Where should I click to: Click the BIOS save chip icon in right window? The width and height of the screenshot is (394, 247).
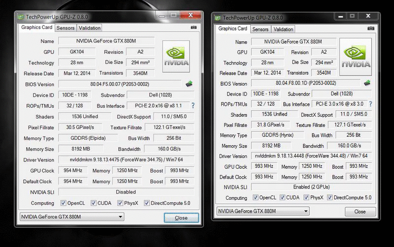[367, 83]
